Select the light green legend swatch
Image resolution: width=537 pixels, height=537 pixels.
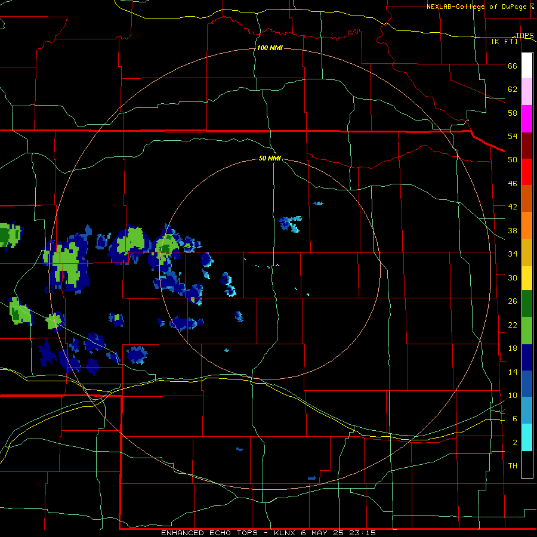click(527, 331)
